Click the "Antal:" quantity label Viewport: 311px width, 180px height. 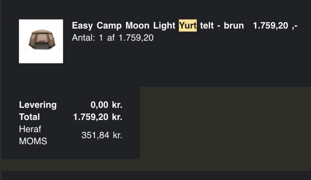84,38
